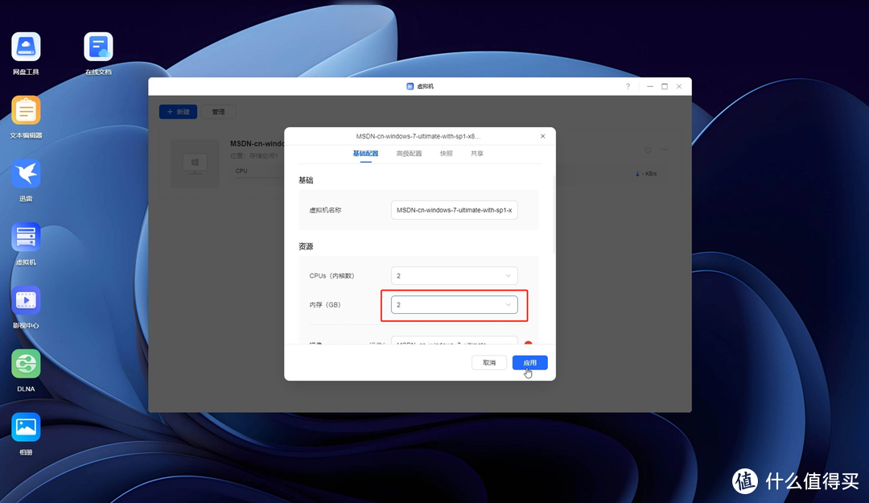Viewport: 869px width, 503px height.
Task: Launch 迅雷 from the sidebar dock
Action: tap(25, 173)
